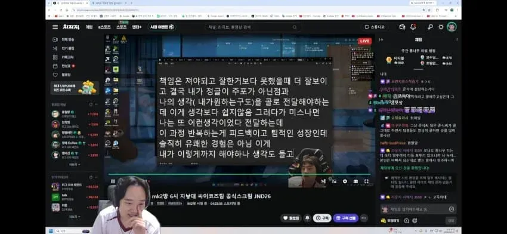Viewport: 507px width, 234px height.
Task: Click the key icon in header
Action: pos(430,27)
